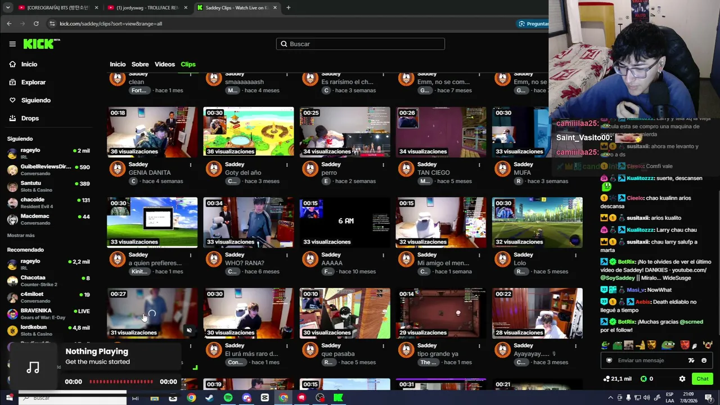The height and width of the screenshot is (405, 720).
Task: Open Chacotaa recommended channel
Action: click(48, 280)
